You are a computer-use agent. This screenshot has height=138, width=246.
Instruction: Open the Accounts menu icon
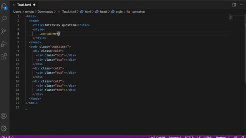4,116
